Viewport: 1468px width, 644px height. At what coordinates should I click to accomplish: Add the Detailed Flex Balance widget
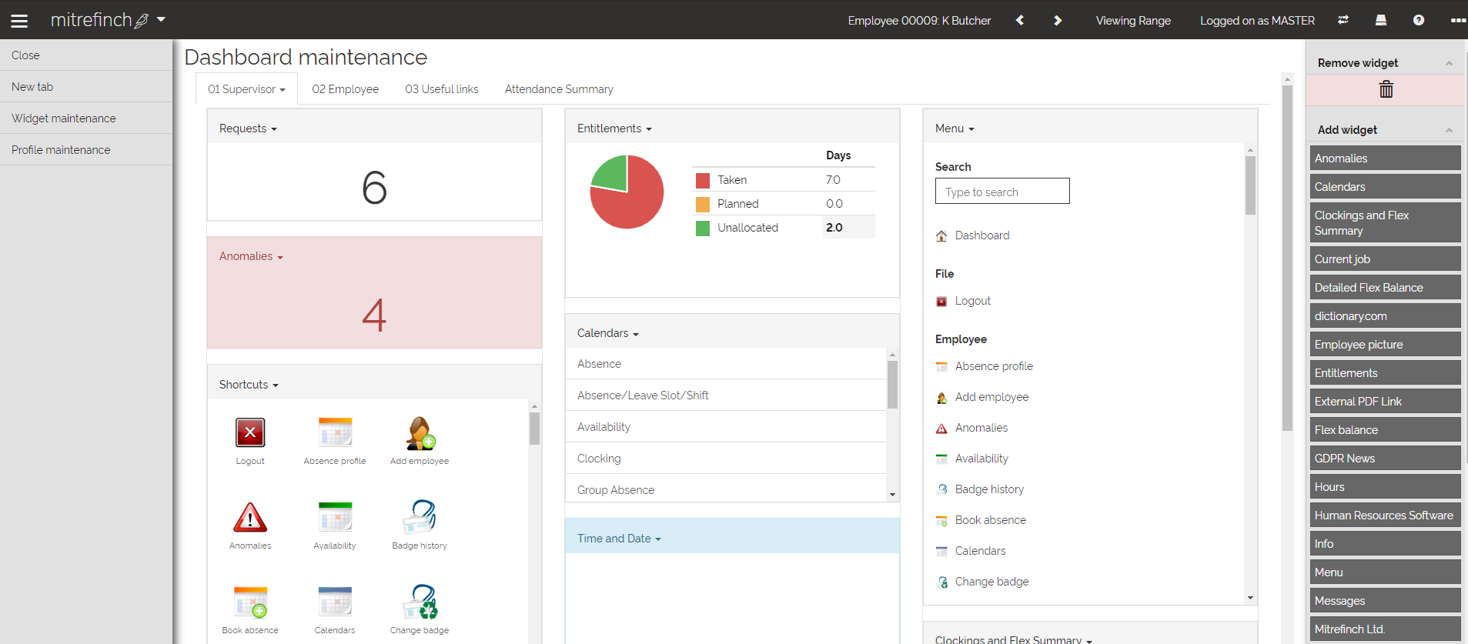[1385, 288]
